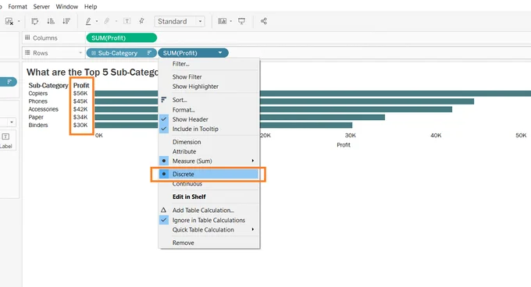
Task: Click the Profit axis title
Action: pyautogui.click(x=344, y=145)
